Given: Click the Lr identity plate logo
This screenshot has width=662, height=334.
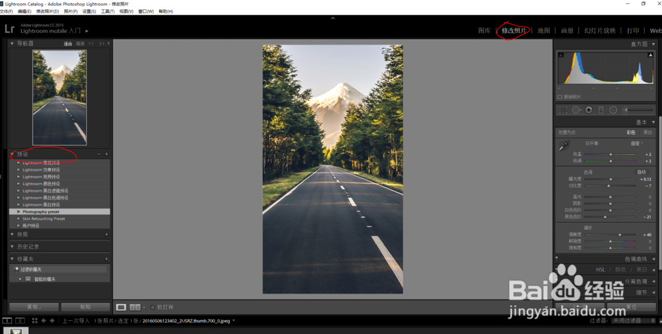Looking at the screenshot, I should (x=10, y=28).
